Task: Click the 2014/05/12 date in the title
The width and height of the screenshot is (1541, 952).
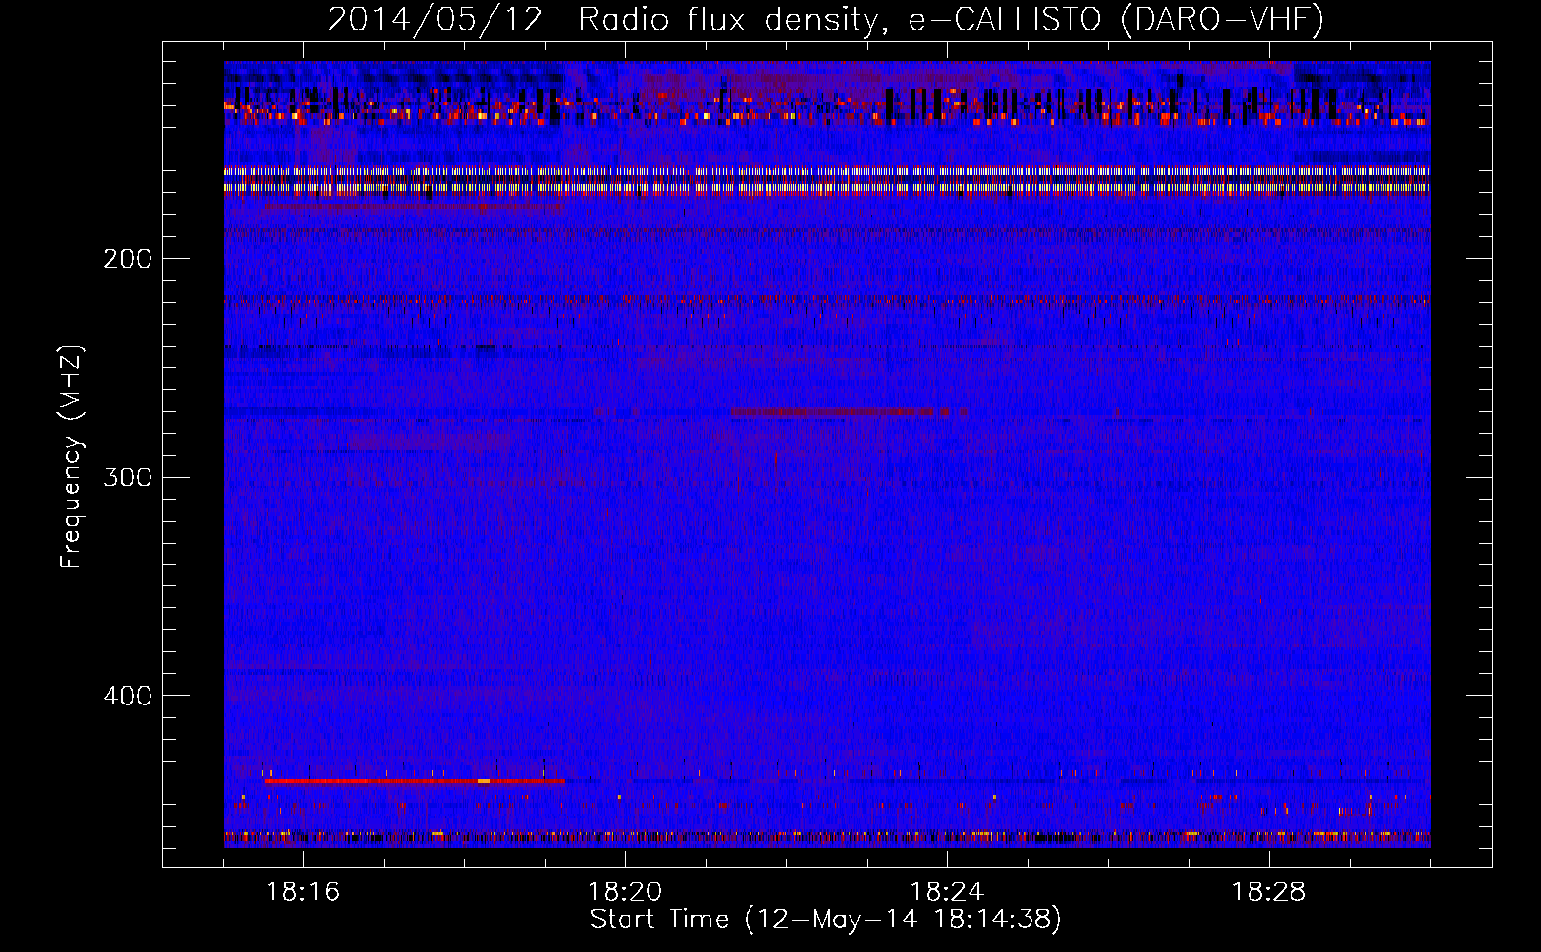Action: click(435, 20)
